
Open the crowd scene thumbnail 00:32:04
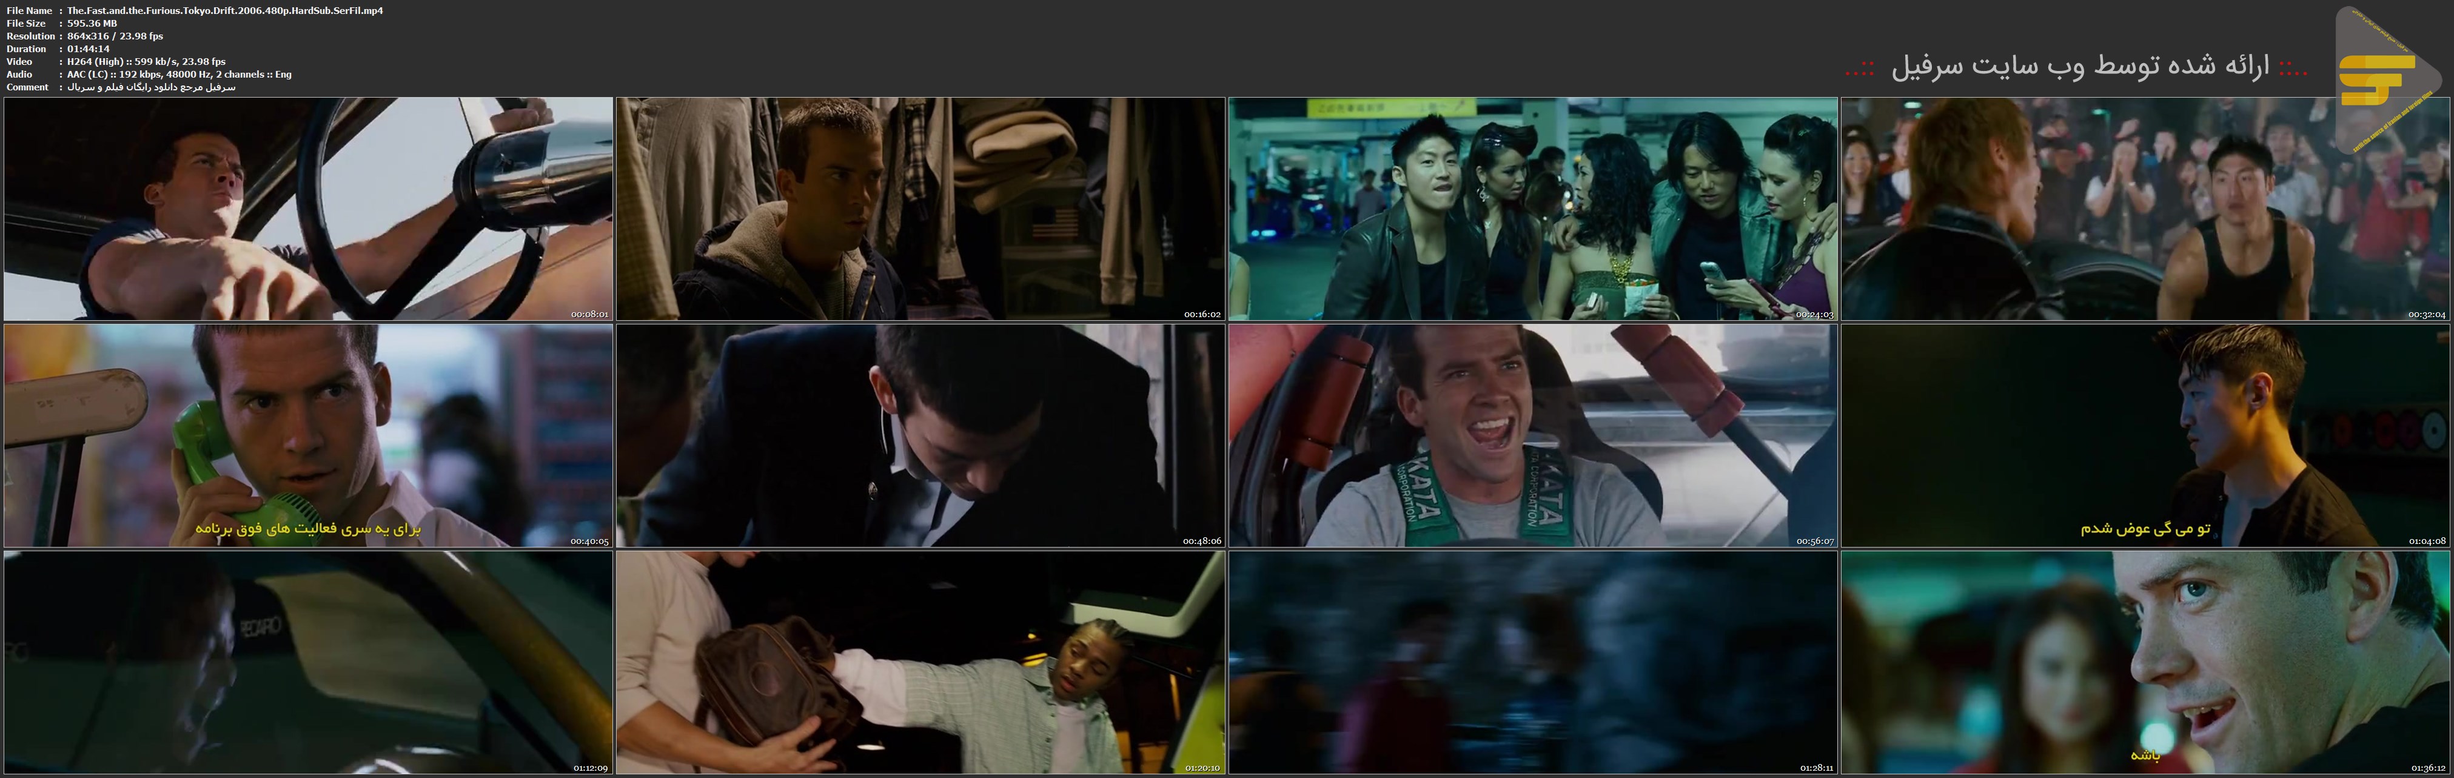tap(2145, 209)
